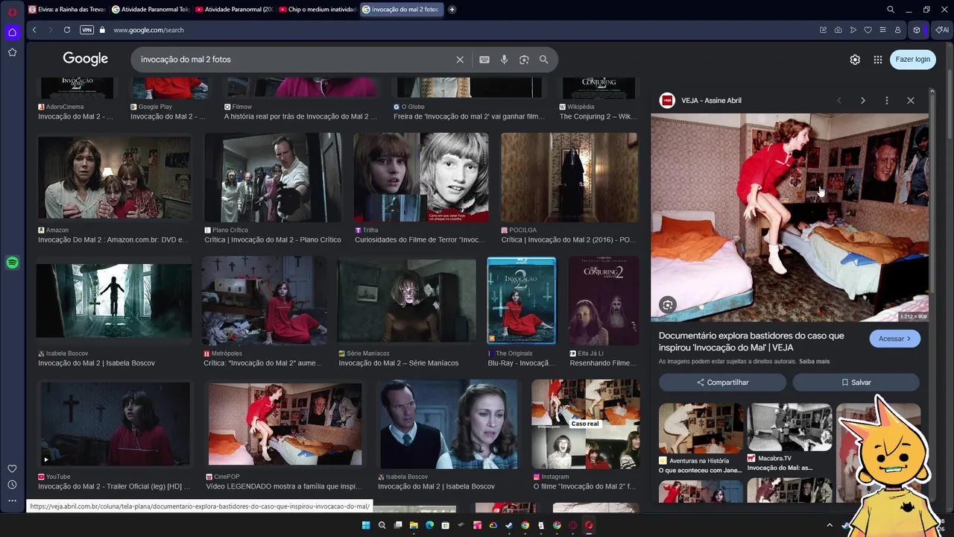
Task: Open Plano Crítico review result image
Action: click(x=273, y=178)
